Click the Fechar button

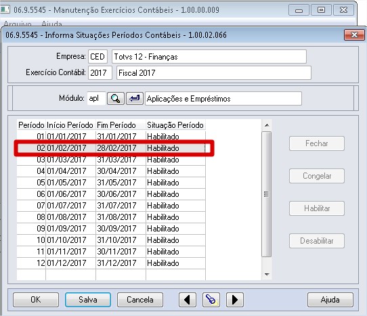(x=317, y=143)
